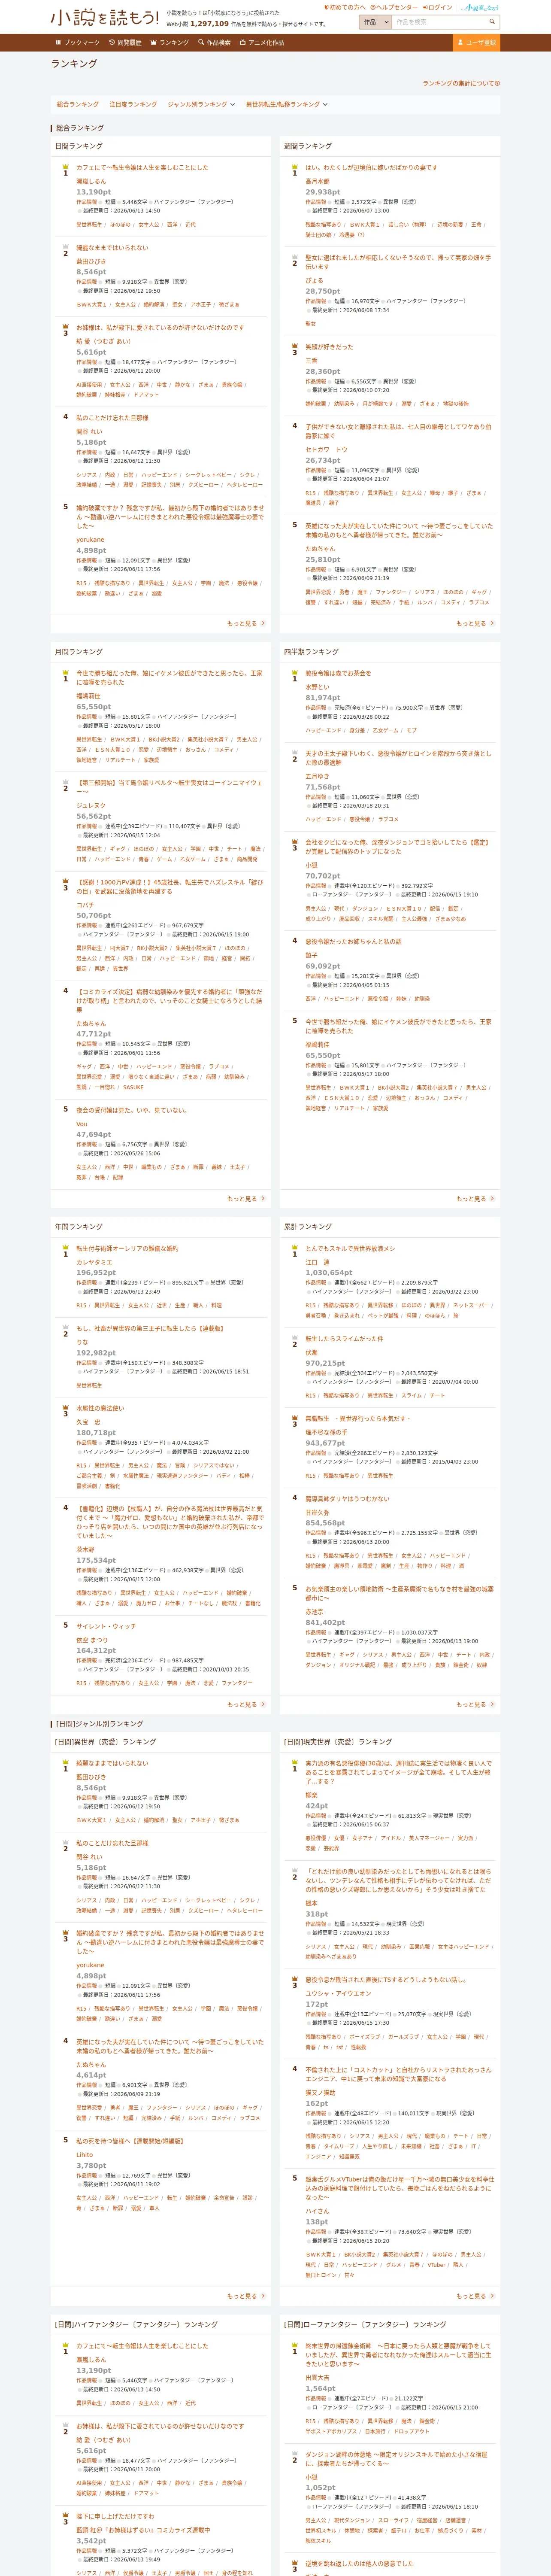The image size is (551, 2576).
Task: Click the ユーザ登録 button
Action: [476, 43]
